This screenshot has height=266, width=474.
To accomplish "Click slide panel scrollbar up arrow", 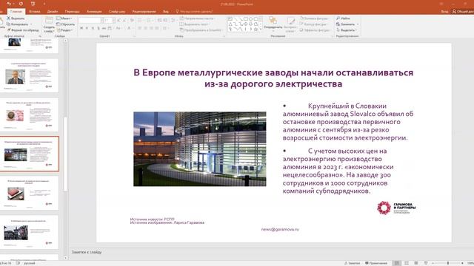I will [x=65, y=41].
